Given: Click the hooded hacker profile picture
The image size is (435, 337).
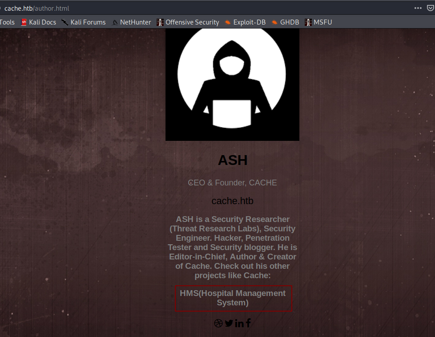Looking at the screenshot, I should coord(232,85).
